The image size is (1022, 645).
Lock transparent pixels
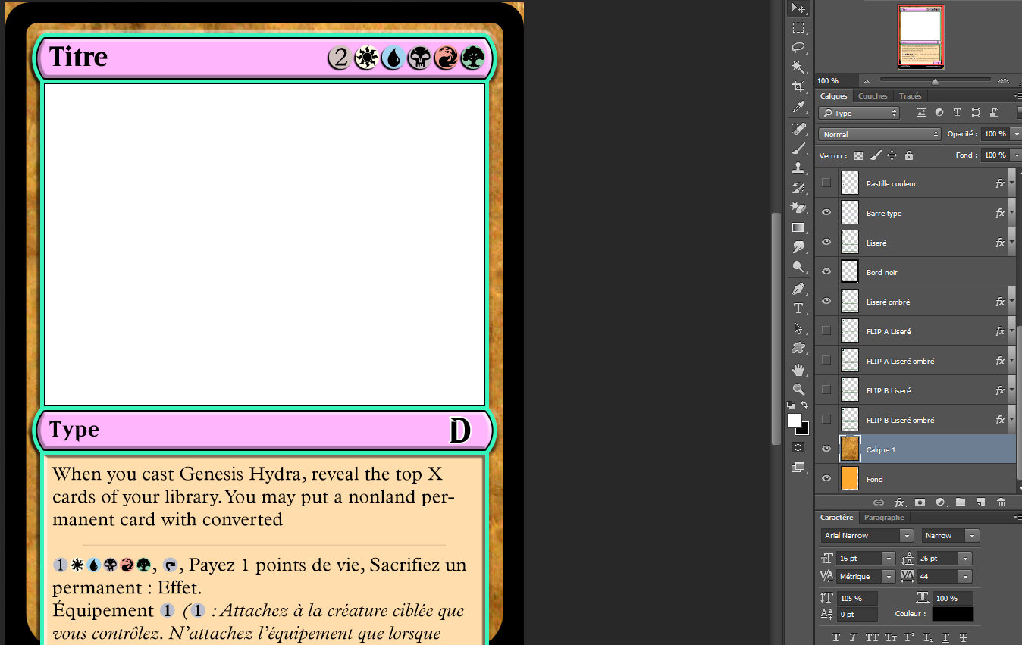click(x=859, y=155)
